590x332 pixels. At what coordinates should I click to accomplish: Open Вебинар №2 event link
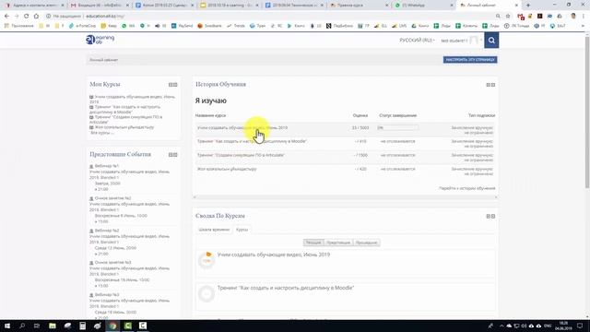pyautogui.click(x=107, y=231)
